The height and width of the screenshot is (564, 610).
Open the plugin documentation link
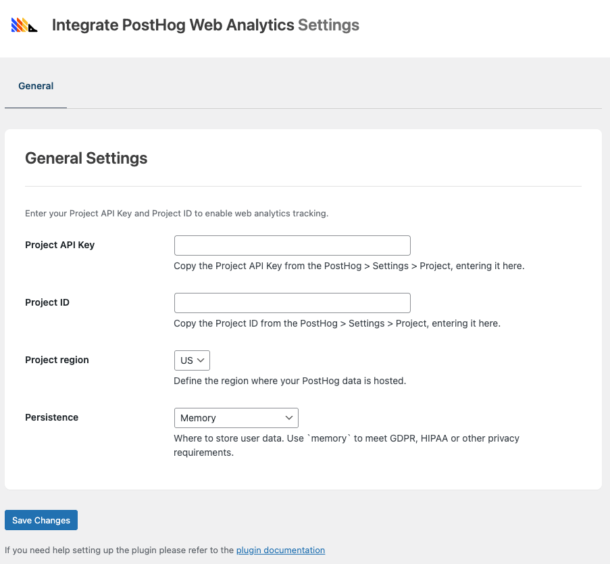click(x=280, y=550)
